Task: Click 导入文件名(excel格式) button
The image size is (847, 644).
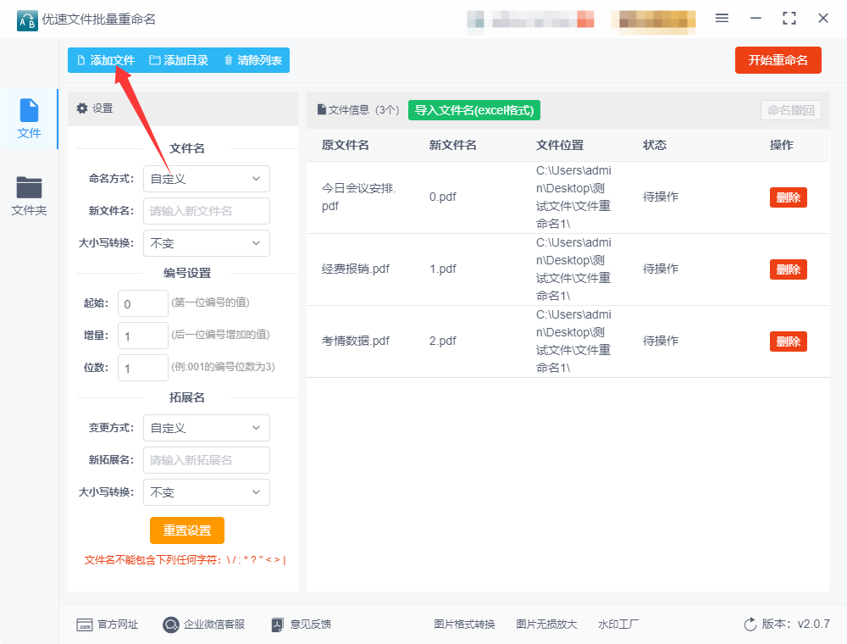Action: point(474,110)
